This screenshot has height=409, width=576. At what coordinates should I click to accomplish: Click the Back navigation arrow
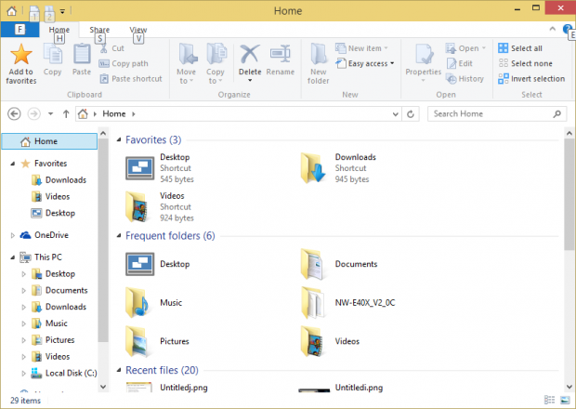(x=14, y=114)
